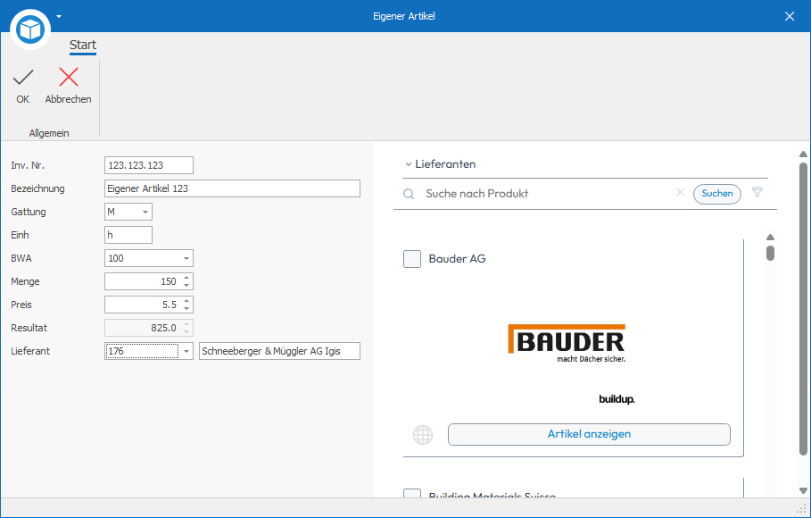Click the outer panel scrollbar thumb

[803, 309]
